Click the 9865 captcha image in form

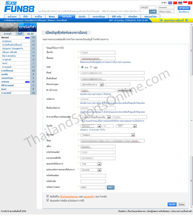pos(110,187)
